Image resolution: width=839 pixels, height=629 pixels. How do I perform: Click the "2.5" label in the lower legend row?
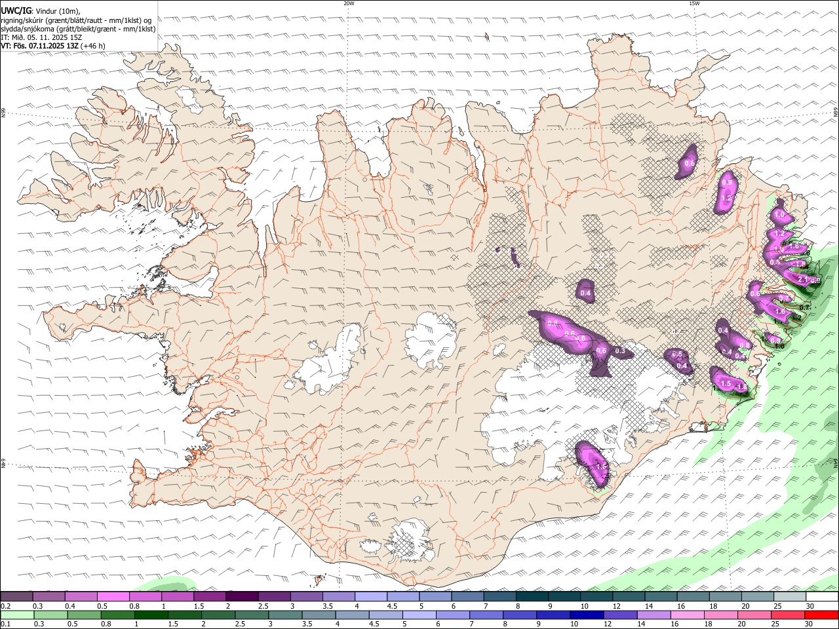click(x=241, y=624)
